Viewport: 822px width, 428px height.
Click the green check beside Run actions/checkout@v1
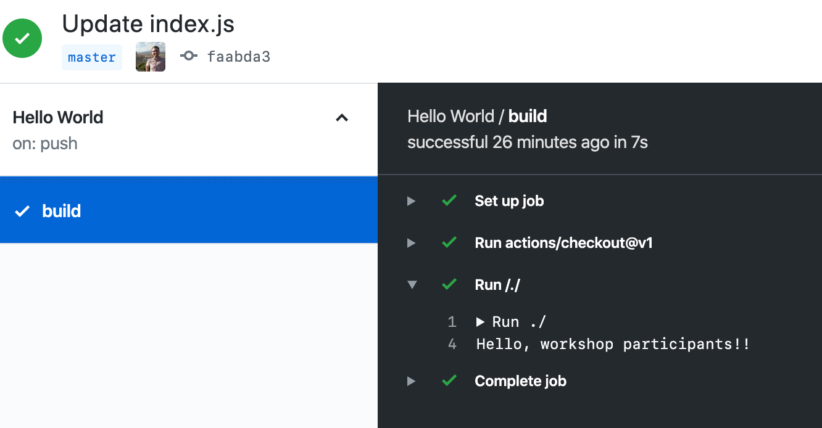pos(449,243)
